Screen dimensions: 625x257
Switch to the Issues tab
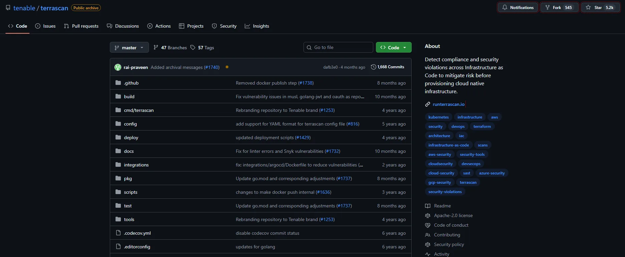(45, 26)
